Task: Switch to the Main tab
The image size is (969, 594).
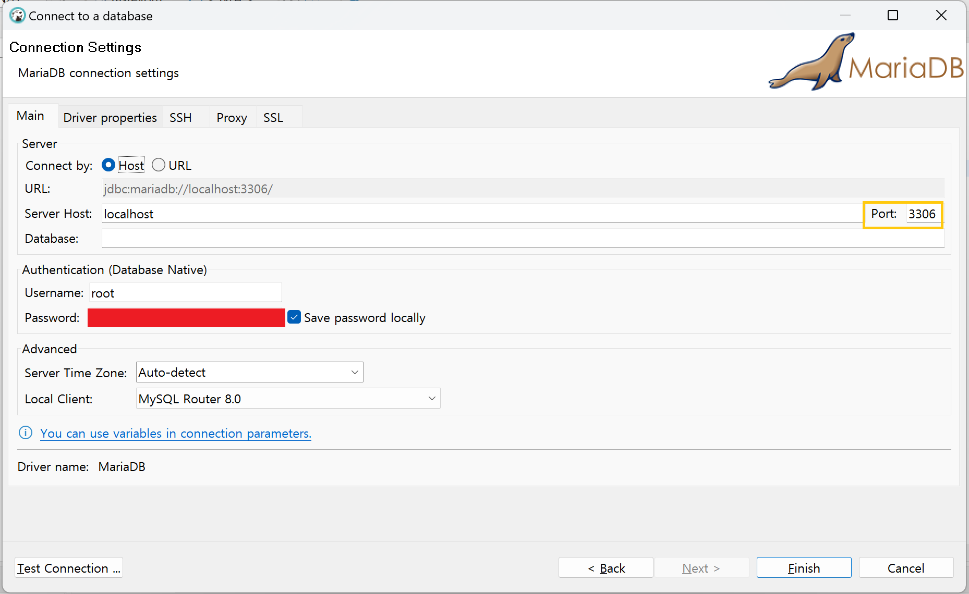Action: coord(30,116)
